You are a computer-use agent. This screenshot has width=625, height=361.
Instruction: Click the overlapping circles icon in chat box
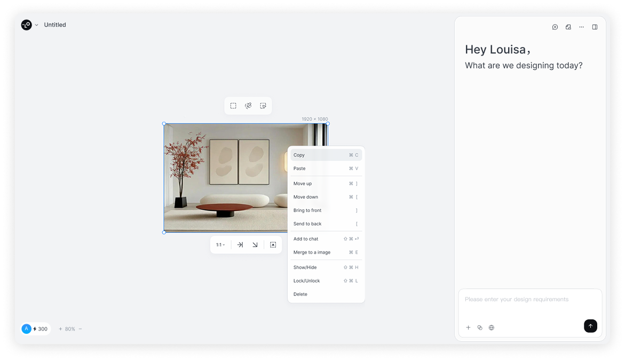[x=480, y=327]
